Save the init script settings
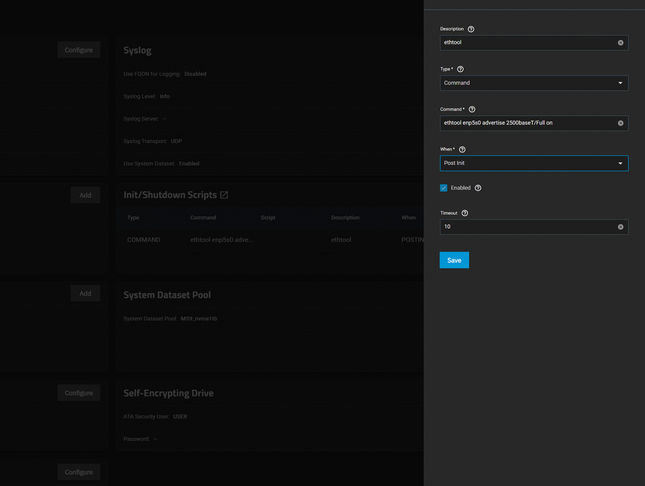 pyautogui.click(x=454, y=260)
